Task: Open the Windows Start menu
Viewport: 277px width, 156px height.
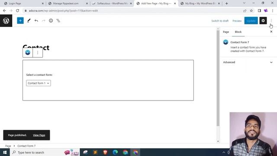Action: pyautogui.click(x=5, y=152)
